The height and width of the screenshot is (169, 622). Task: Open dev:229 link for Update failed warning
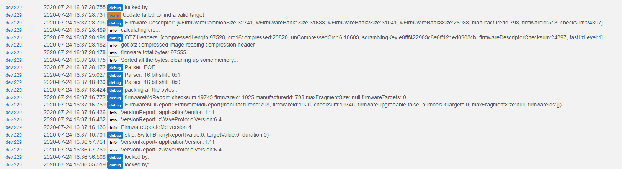13,15
